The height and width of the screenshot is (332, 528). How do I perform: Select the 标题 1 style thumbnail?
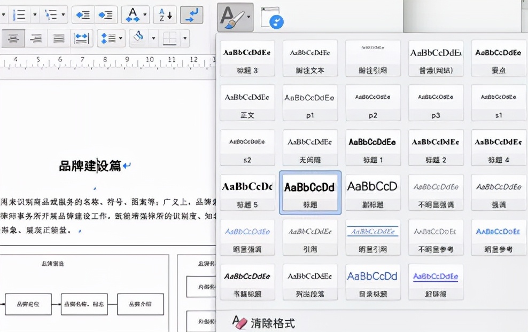(x=373, y=148)
